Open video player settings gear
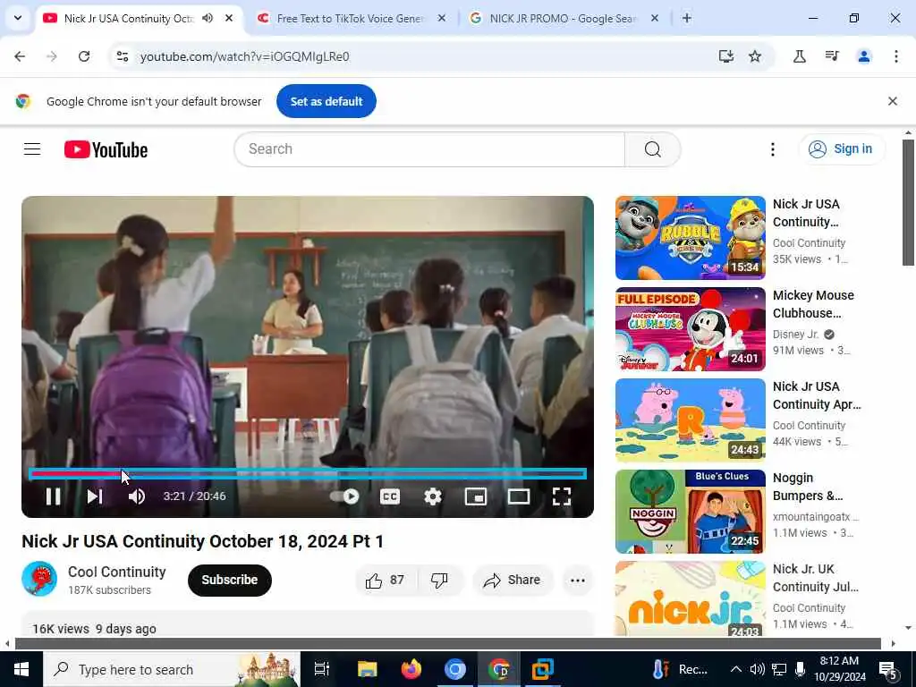 point(433,496)
